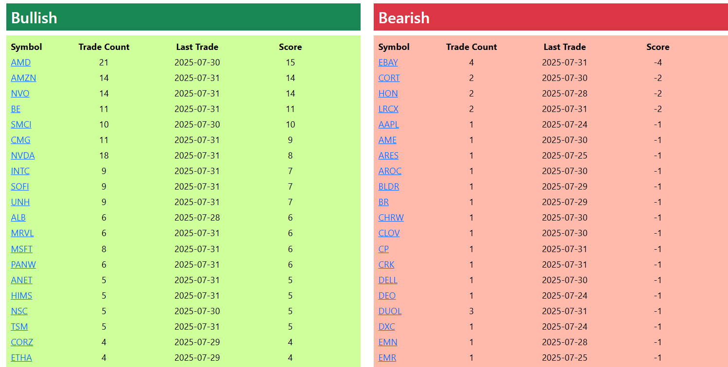Viewport: 728px width, 367px height.
Task: Click the NSC symbol link
Action: [19, 311]
